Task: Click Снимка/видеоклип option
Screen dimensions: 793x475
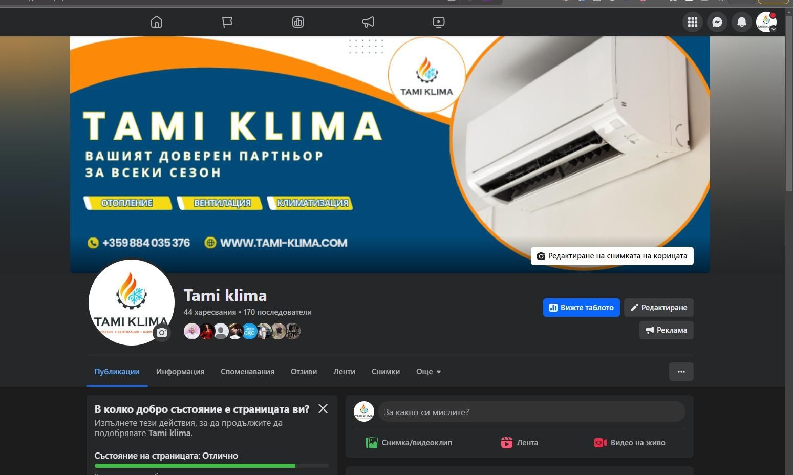Action: 409,443
